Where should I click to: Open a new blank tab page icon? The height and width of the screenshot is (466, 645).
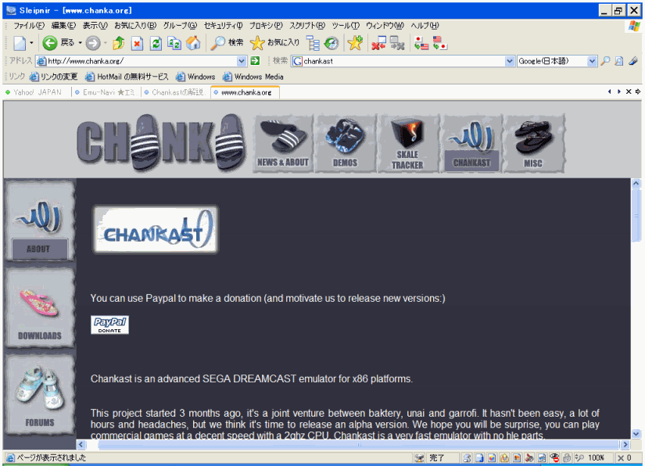click(x=20, y=43)
